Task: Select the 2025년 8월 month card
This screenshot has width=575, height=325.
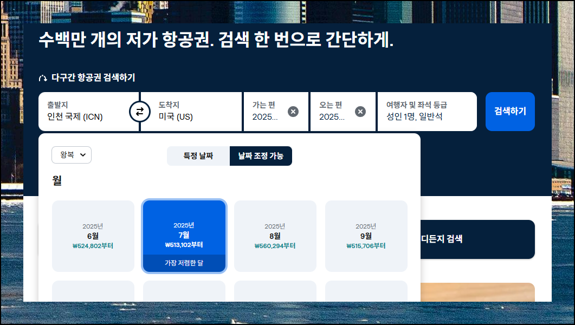Action: [x=275, y=236]
